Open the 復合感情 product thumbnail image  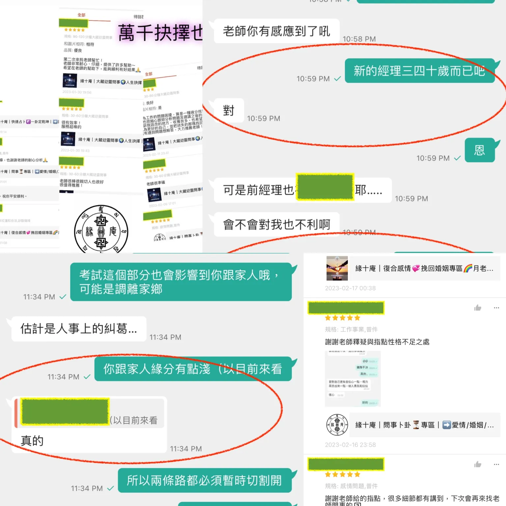337,268
